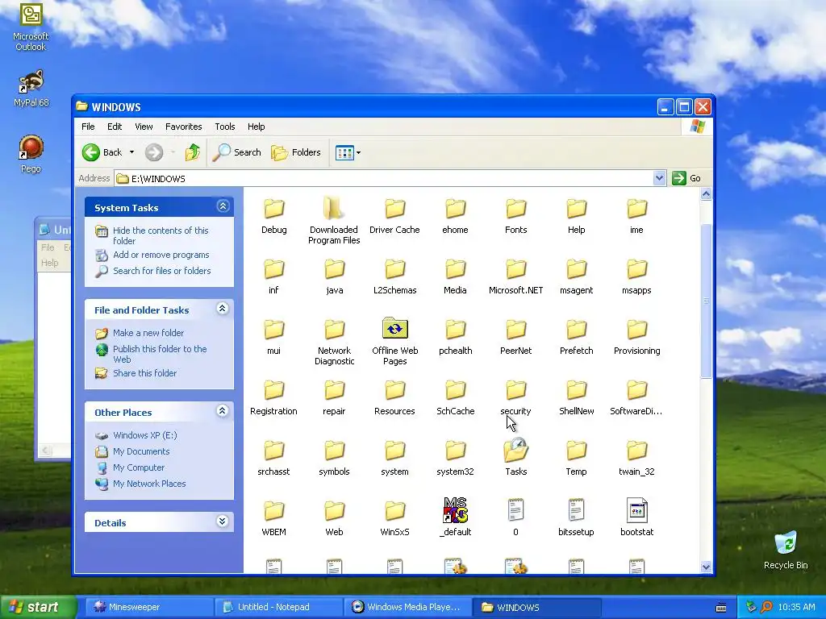
Task: Open the Address bar dropdown arrow
Action: pyautogui.click(x=659, y=178)
